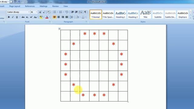
Task: Open the References tab
Action: tap(30, 6)
